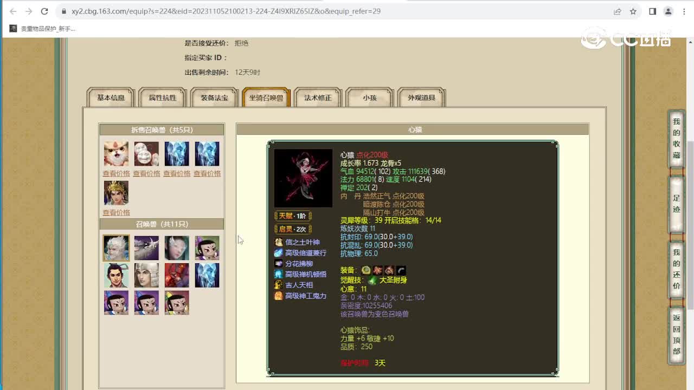The width and height of the screenshot is (694, 390).
Task: Click the 启灵·2次 badge
Action: click(293, 229)
